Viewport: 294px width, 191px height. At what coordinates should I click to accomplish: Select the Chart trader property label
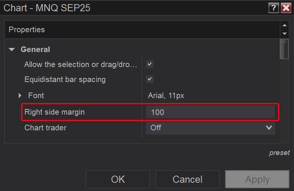(x=45, y=128)
